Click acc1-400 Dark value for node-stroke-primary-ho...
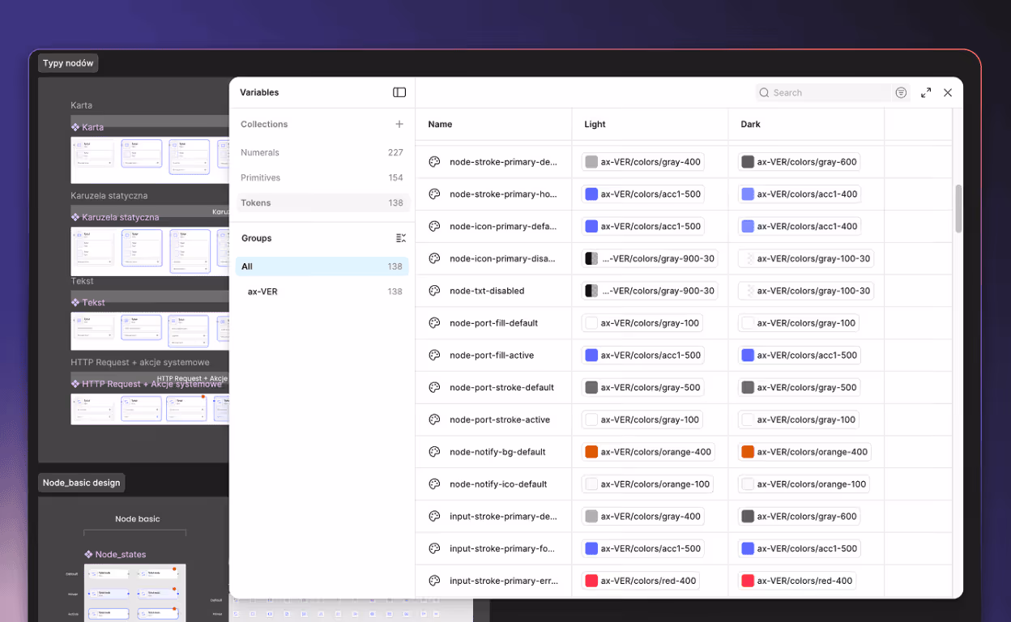Viewport: 1011px width, 622px height. (x=799, y=194)
